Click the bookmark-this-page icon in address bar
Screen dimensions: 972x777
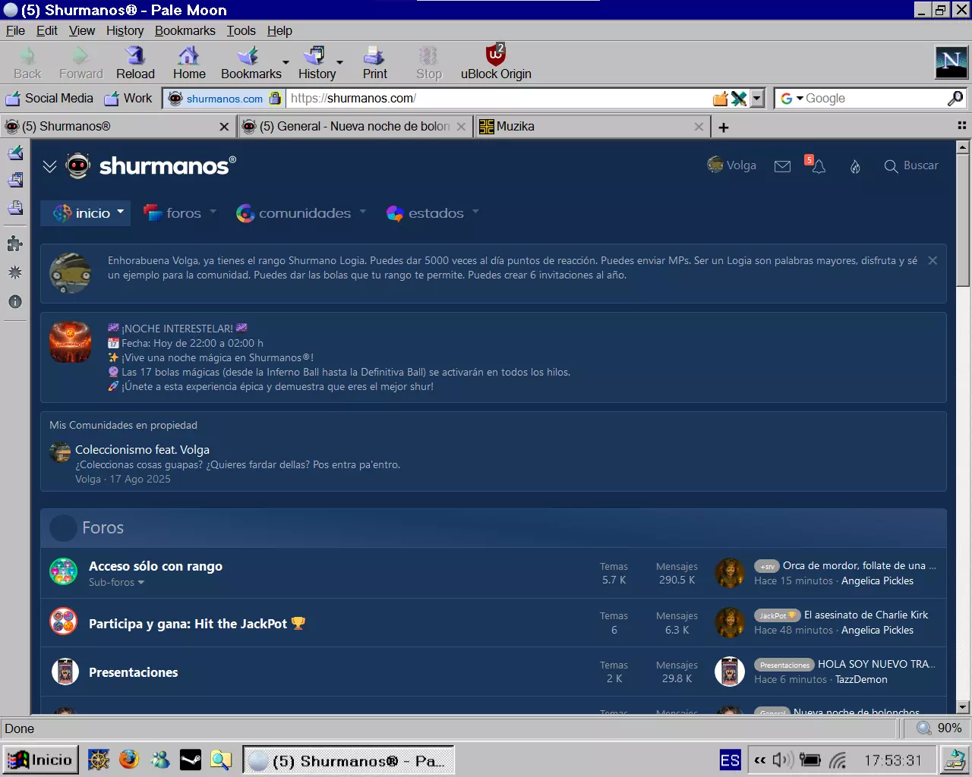click(720, 99)
